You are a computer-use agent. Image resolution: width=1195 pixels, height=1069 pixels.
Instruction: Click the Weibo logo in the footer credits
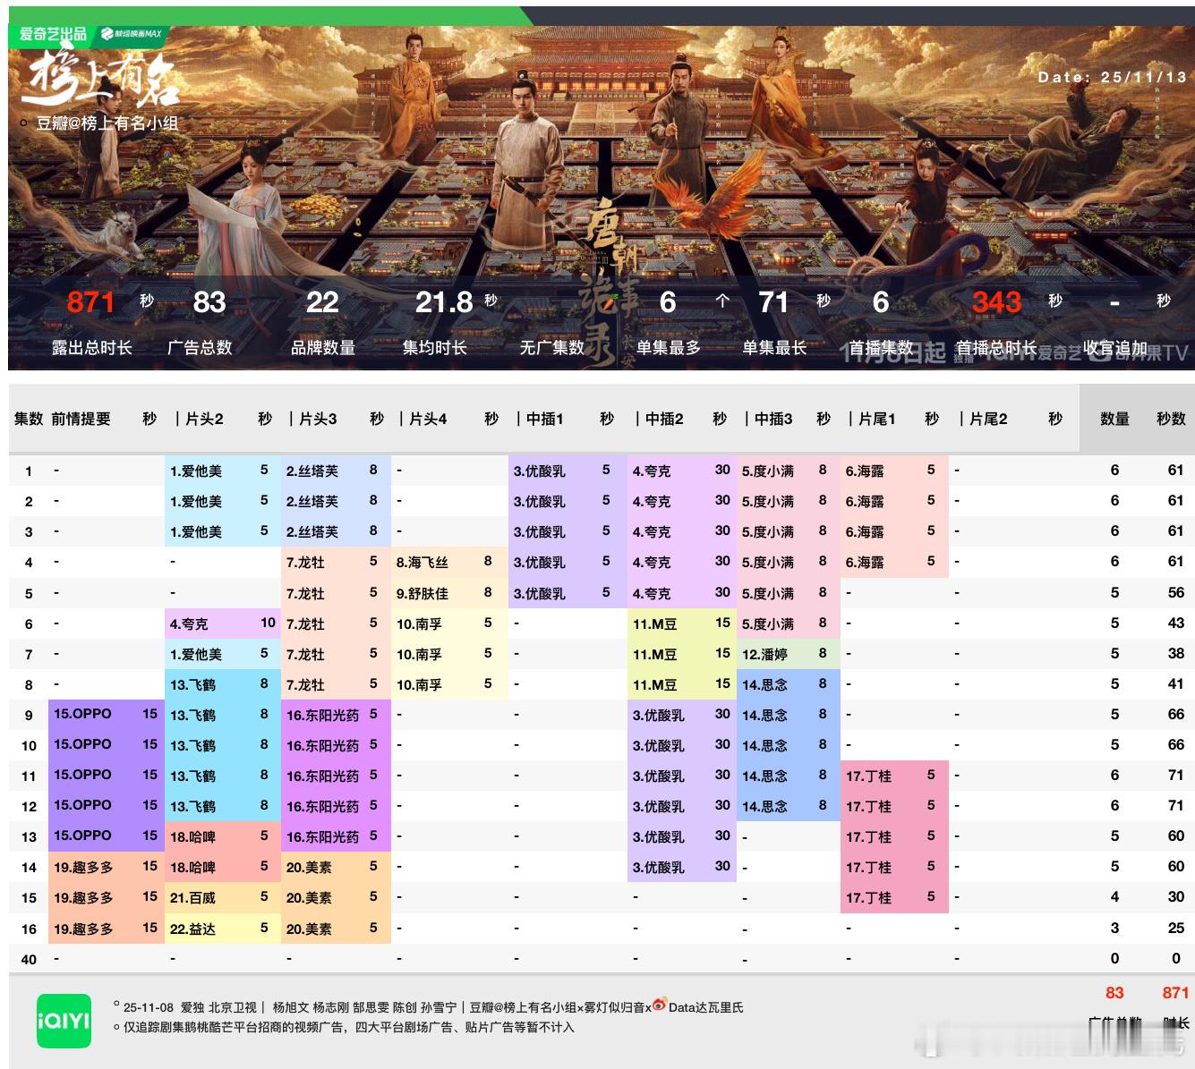coord(659,1005)
